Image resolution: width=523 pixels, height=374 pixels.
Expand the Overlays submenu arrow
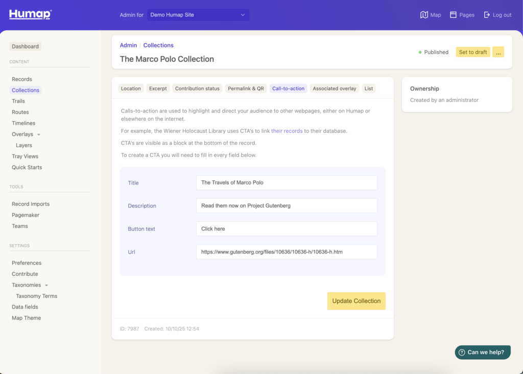click(39, 135)
